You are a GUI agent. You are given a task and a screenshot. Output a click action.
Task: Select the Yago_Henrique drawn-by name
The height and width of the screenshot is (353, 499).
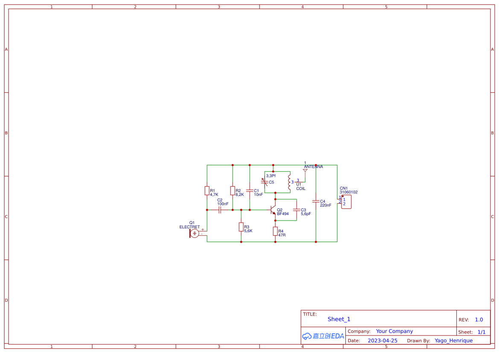pyautogui.click(x=453, y=340)
